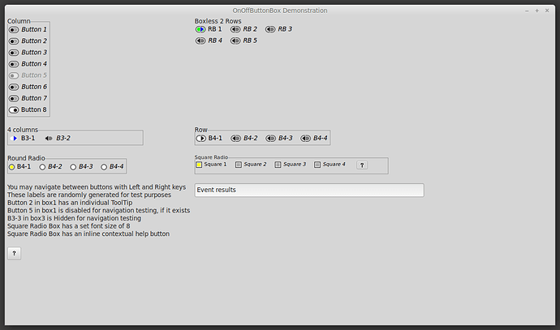Pick B4-4 in the Row box
Image resolution: width=560 pixels, height=330 pixels.
click(x=314, y=138)
